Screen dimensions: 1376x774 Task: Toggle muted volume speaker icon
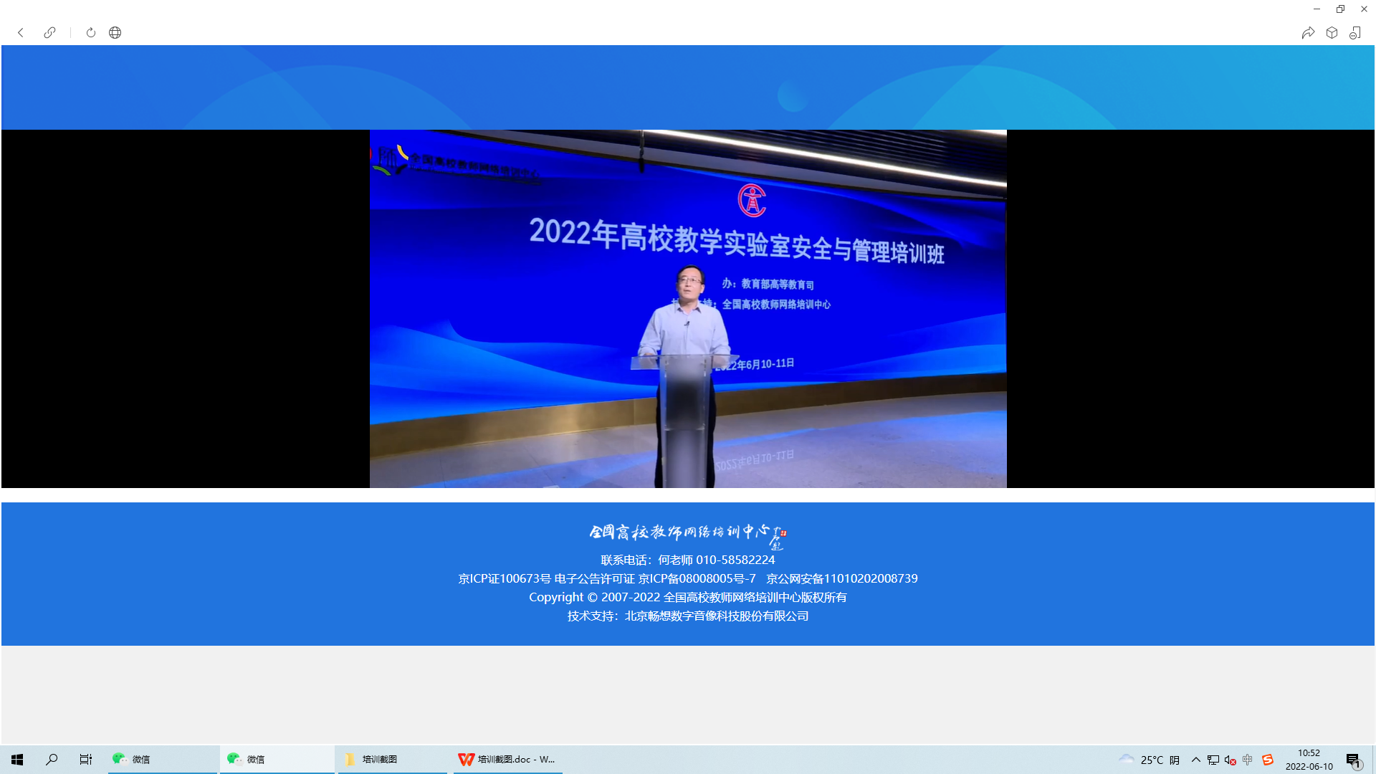(1230, 760)
